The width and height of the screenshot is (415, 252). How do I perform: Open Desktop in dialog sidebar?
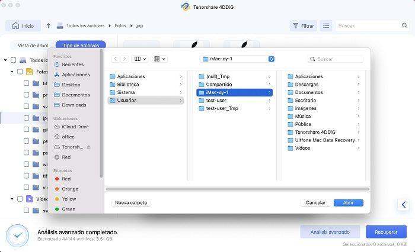click(67, 85)
